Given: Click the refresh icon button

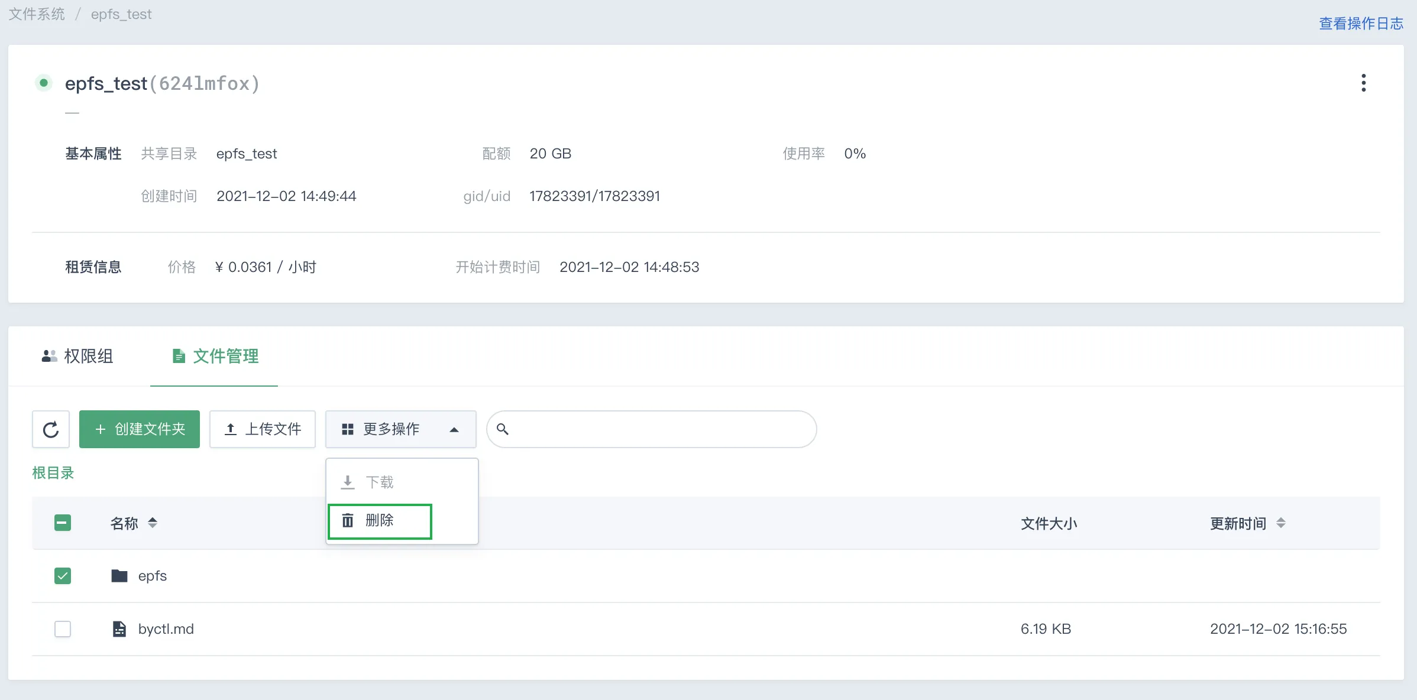Looking at the screenshot, I should point(51,429).
